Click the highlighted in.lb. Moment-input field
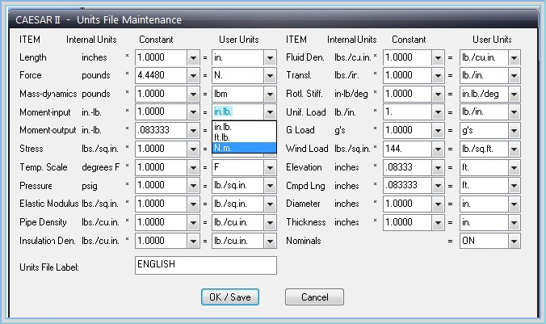Image resolution: width=546 pixels, height=324 pixels. [x=237, y=112]
